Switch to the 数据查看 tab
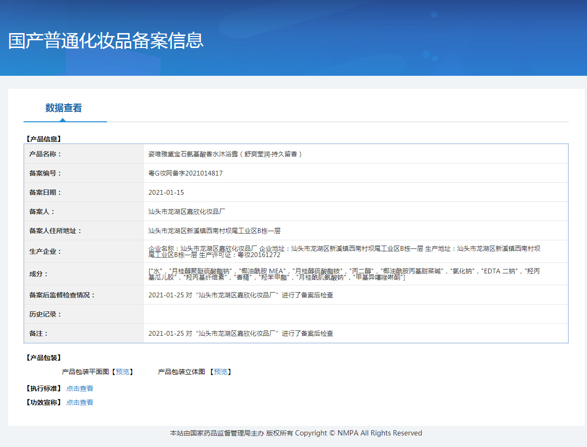 (63, 108)
